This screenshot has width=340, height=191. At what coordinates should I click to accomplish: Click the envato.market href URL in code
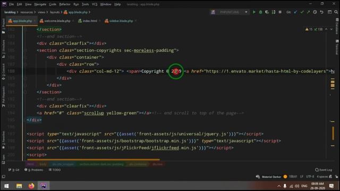click(x=266, y=71)
